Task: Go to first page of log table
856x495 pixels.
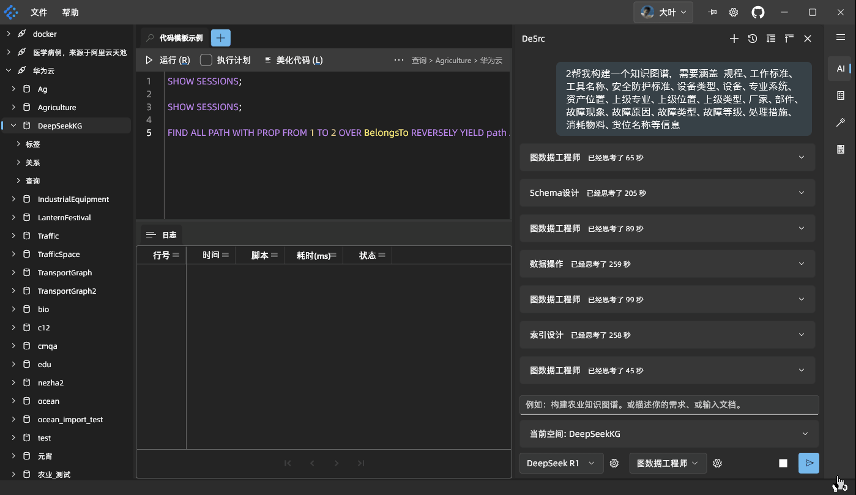Action: [288, 463]
